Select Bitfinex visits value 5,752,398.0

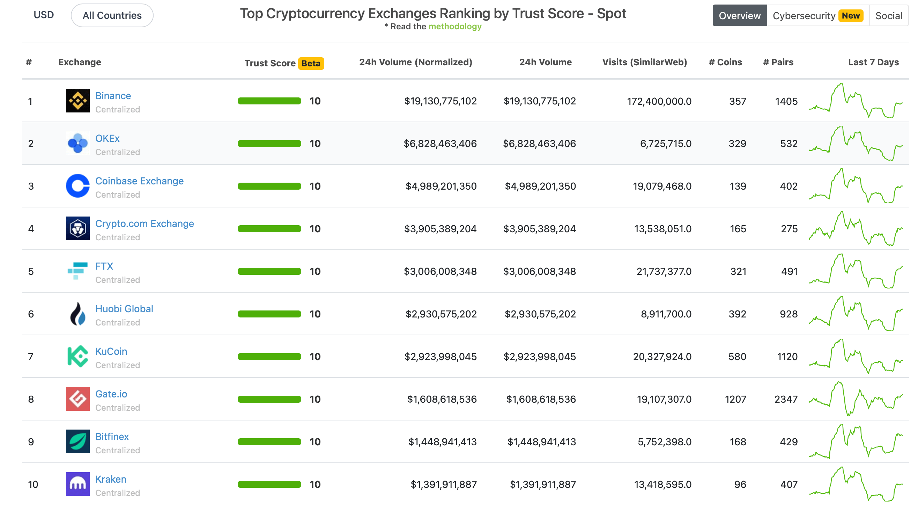(664, 442)
